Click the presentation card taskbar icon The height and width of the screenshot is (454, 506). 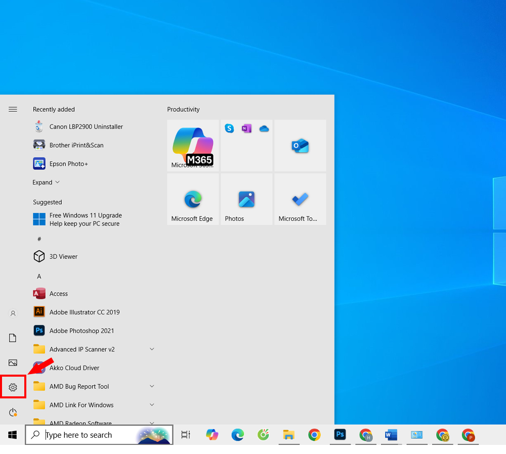pyautogui.click(x=417, y=435)
